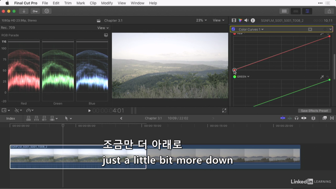Insert clip into storyline icon
Screen dimensions: 336x189
coord(36,118)
